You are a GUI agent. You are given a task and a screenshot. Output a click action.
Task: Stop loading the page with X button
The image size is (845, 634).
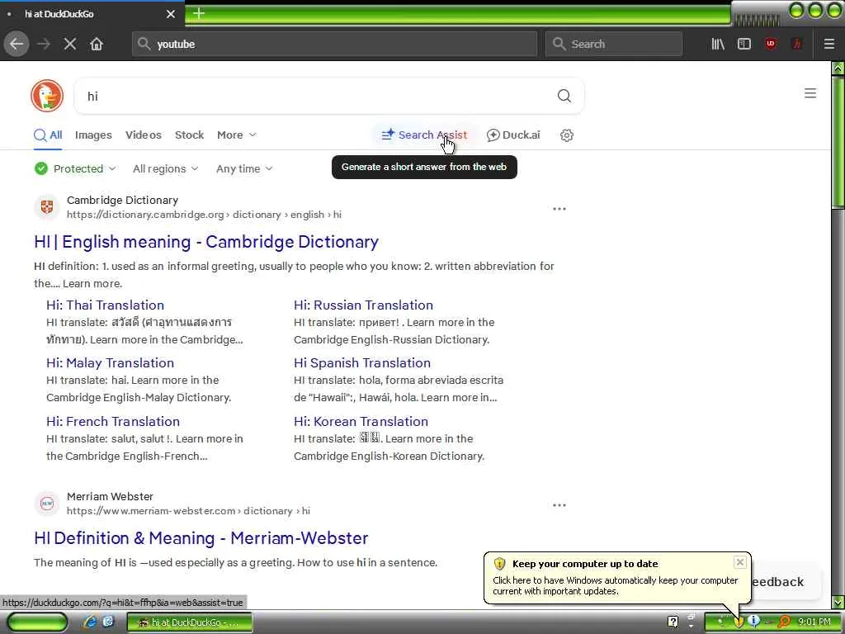click(70, 44)
